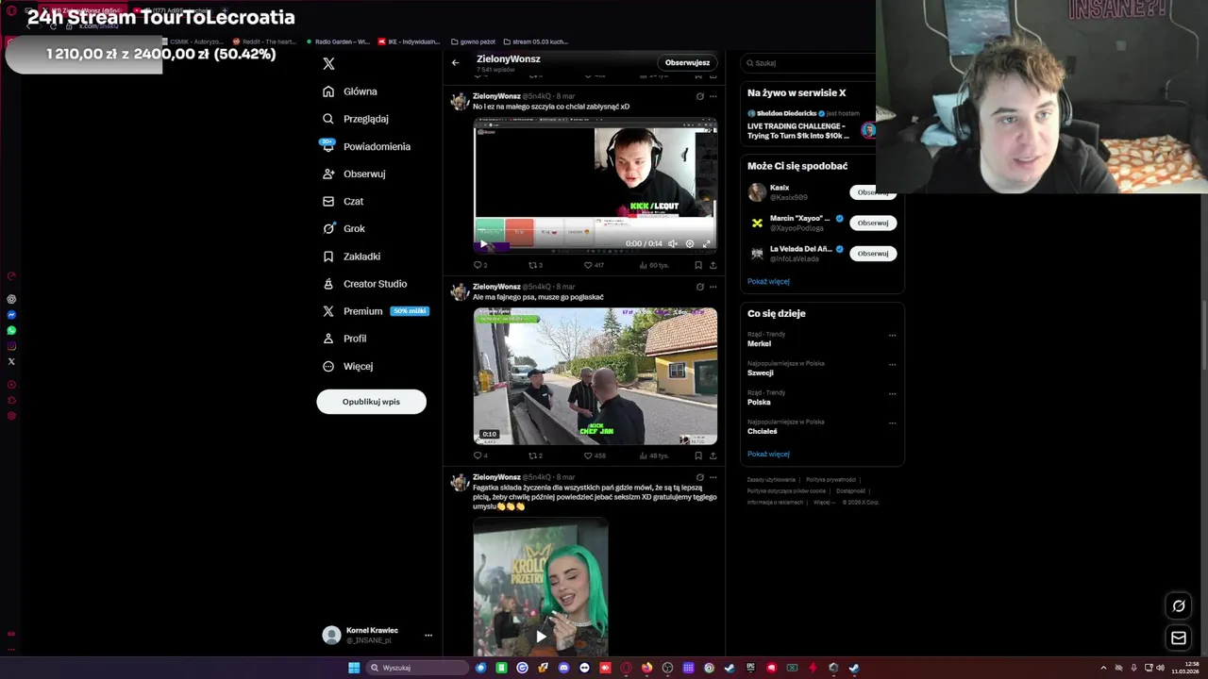
Task: Expand Więcej menu in sidebar
Action: point(347,366)
